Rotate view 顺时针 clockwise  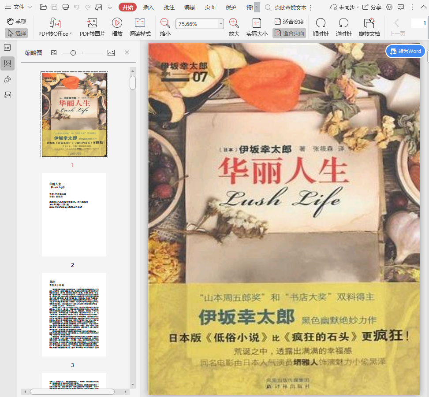(321, 27)
